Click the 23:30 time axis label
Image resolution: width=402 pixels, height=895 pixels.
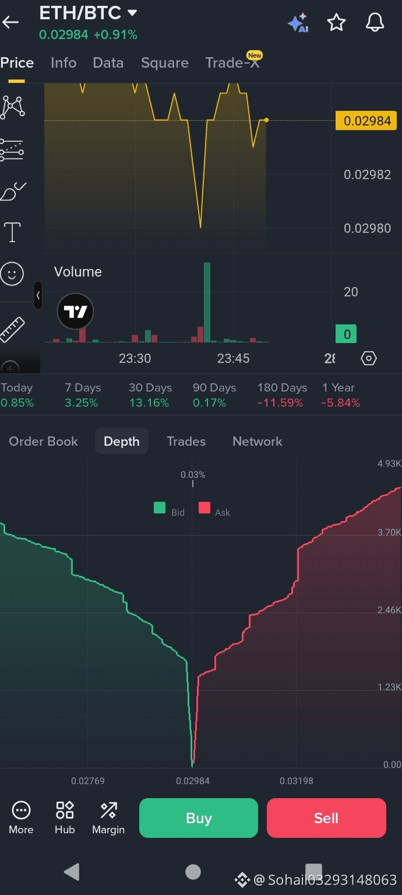pyautogui.click(x=135, y=358)
